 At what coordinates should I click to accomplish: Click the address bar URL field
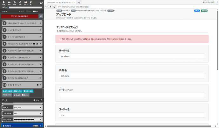point(137,7)
